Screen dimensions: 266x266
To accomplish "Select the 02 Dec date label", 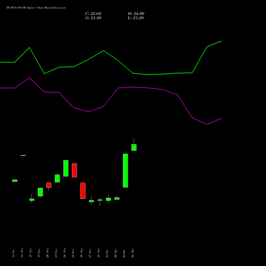I will click(115, 253).
